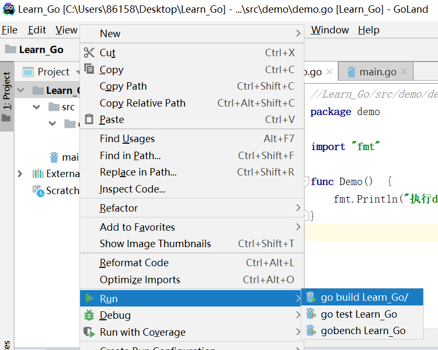438x350 pixels.
Task: Click the Learn_Go breadcrumb folder icon
Action: pyautogui.click(x=11, y=49)
